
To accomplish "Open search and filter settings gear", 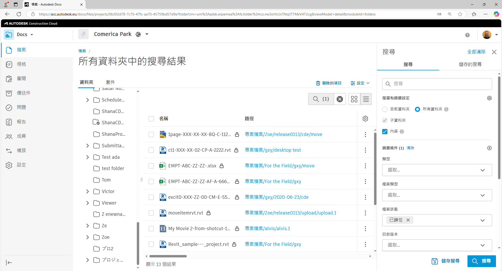I will click(489, 98).
